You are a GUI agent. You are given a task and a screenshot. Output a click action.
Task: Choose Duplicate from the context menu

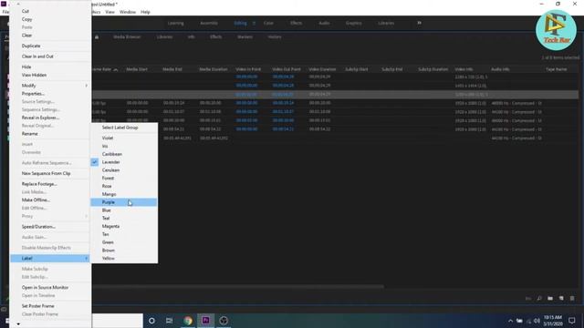tap(31, 46)
